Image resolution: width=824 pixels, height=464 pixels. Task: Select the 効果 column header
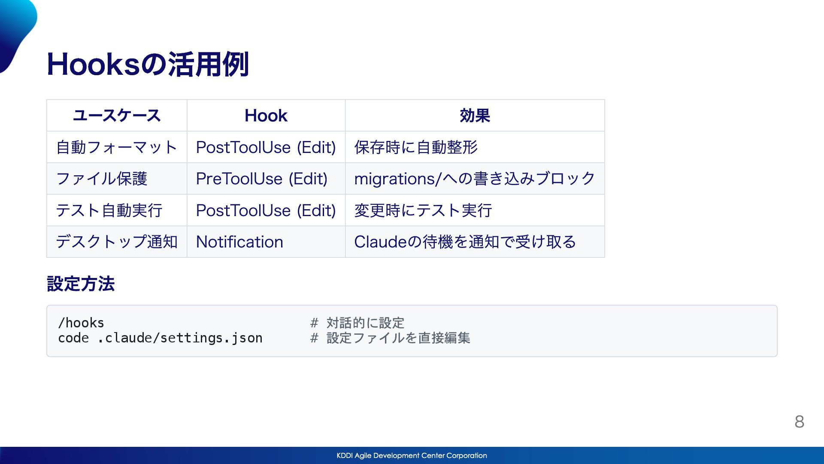[x=475, y=116]
